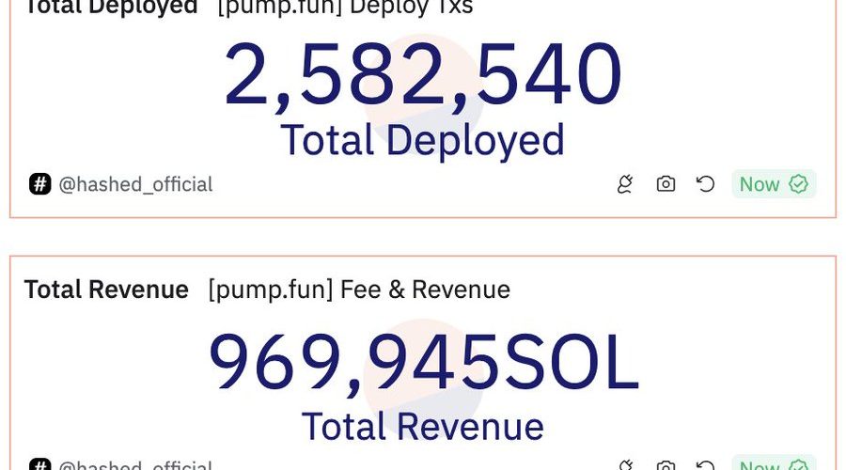
Task: Click the hashed avatar icon in Total Deployed card
Action: click(x=39, y=184)
